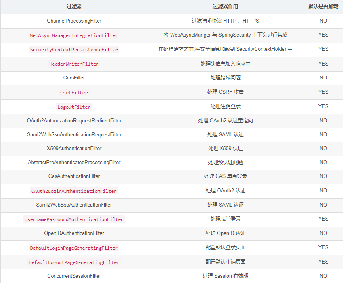Click the CsrfFilter code label
The width and height of the screenshot is (345, 283).
click(x=74, y=93)
